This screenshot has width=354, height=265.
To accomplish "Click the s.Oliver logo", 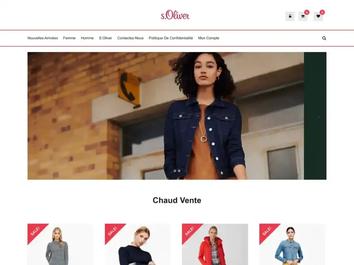I will click(175, 15).
